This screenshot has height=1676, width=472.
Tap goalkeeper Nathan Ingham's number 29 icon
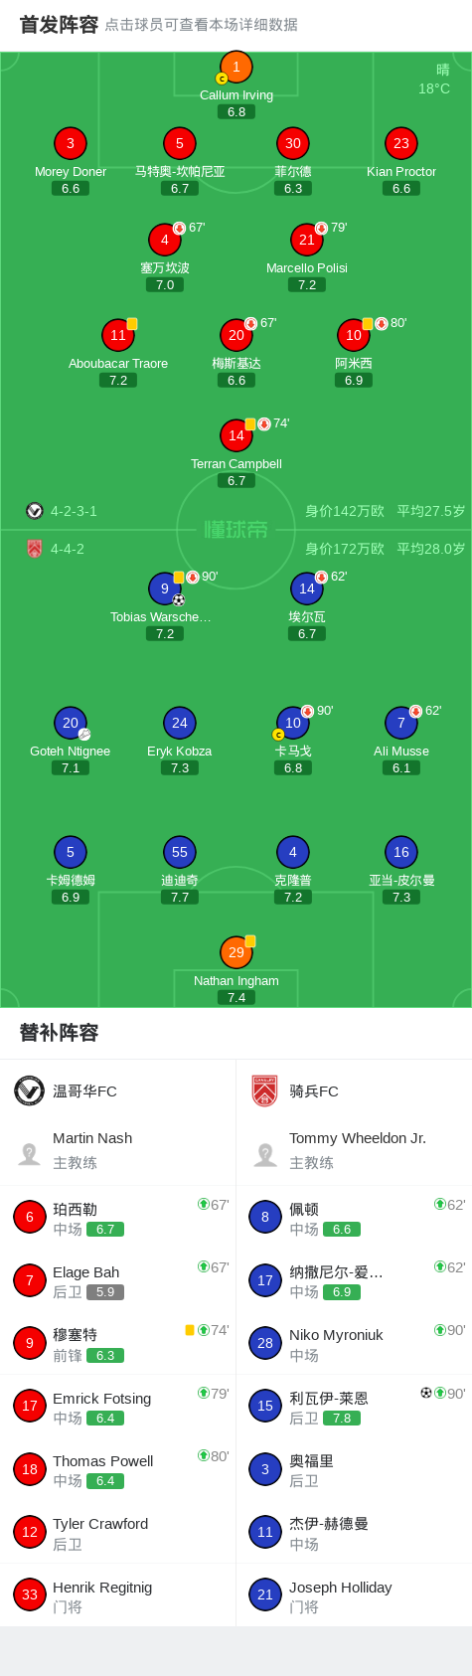pos(236,952)
